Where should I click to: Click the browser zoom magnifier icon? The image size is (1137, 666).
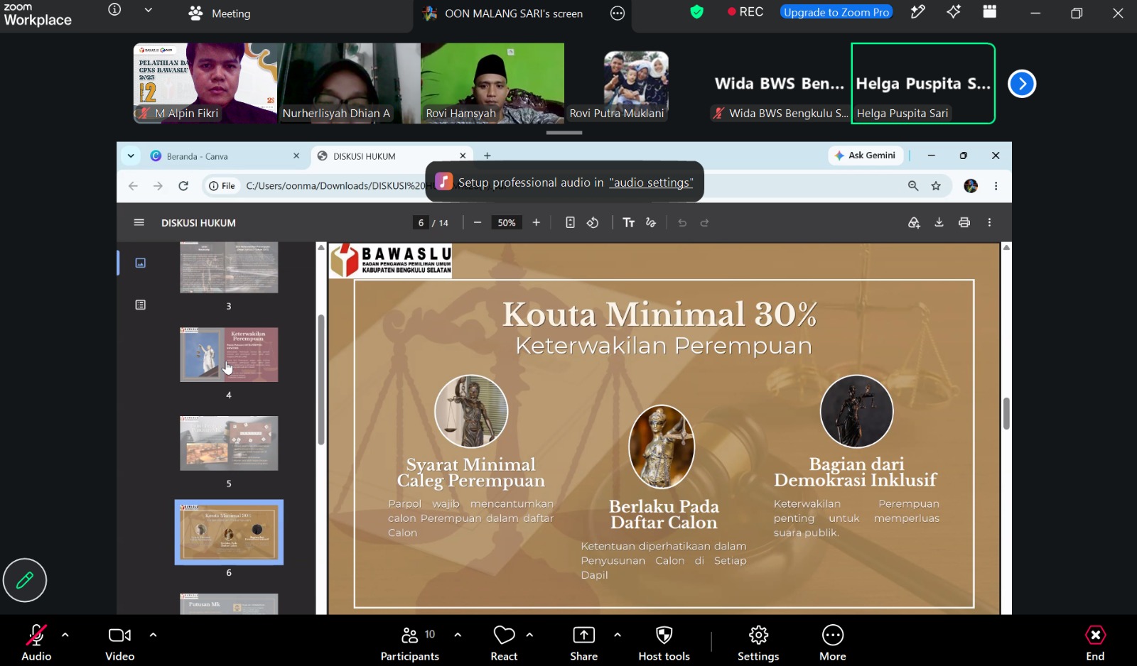click(913, 186)
